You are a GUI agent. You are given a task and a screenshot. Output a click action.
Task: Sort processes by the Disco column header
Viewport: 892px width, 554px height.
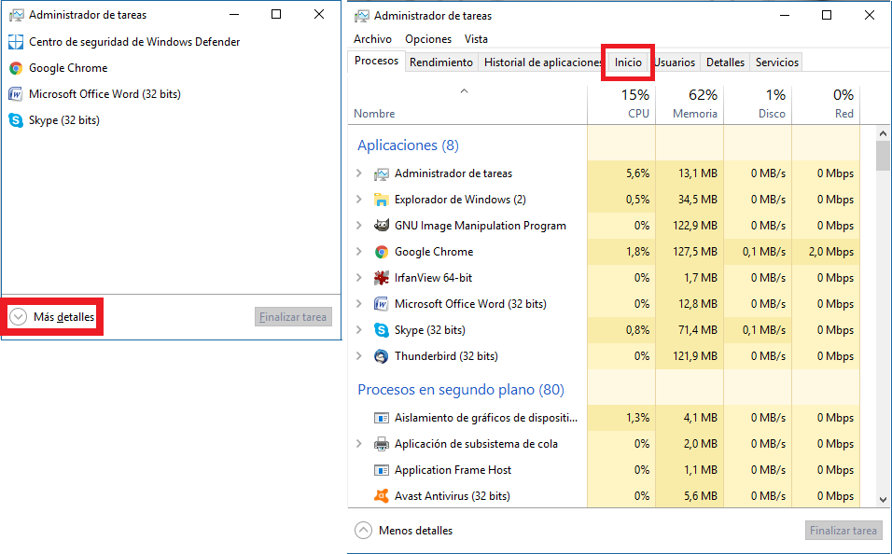coord(758,104)
